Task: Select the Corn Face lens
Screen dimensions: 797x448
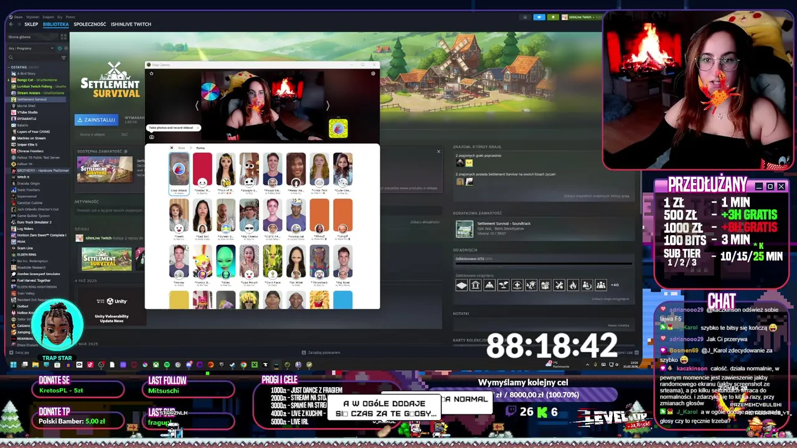Action: click(x=272, y=265)
